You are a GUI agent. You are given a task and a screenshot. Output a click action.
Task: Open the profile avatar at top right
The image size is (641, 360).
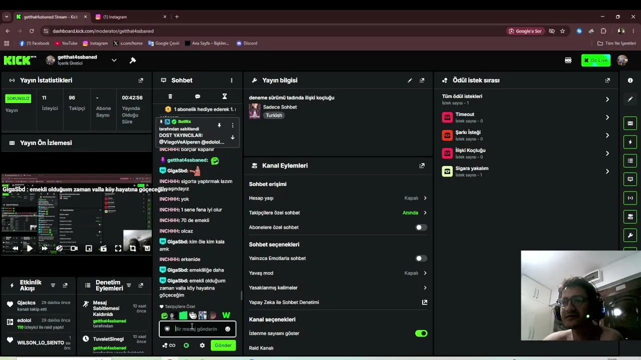[622, 60]
